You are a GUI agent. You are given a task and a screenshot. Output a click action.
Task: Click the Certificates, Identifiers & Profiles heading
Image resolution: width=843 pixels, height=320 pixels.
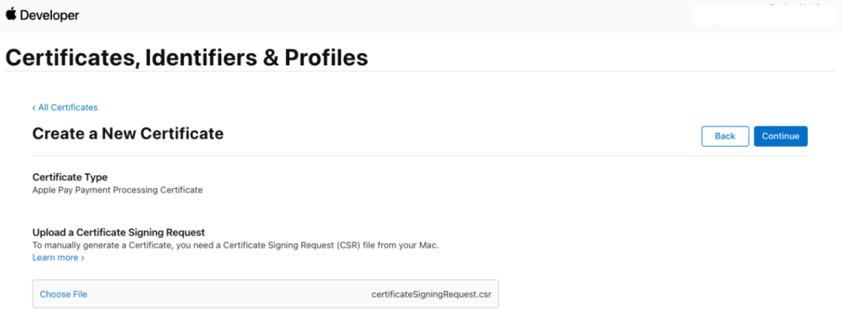[x=186, y=58]
